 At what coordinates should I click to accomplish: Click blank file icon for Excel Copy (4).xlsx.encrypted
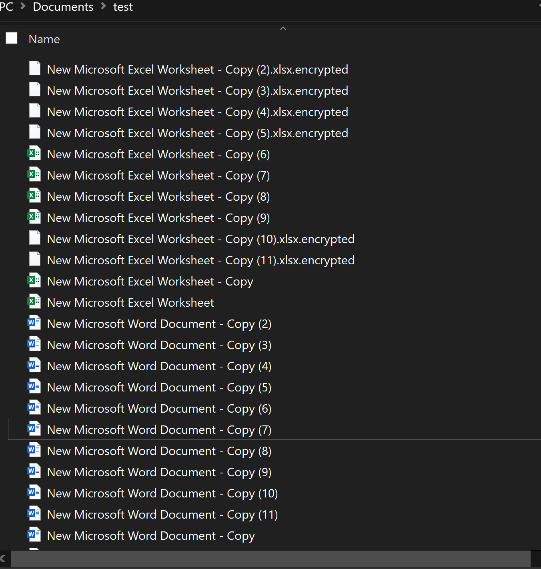click(x=35, y=111)
